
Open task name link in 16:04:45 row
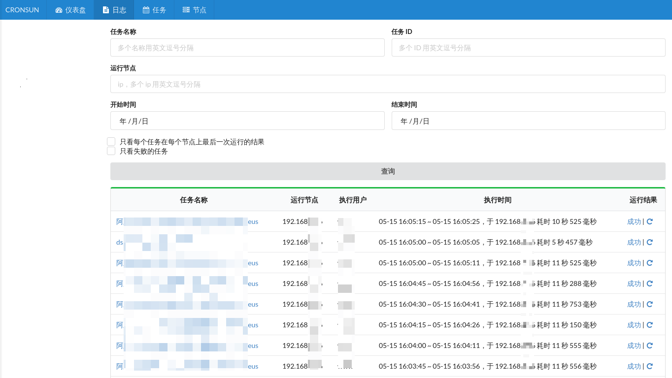[x=187, y=283]
